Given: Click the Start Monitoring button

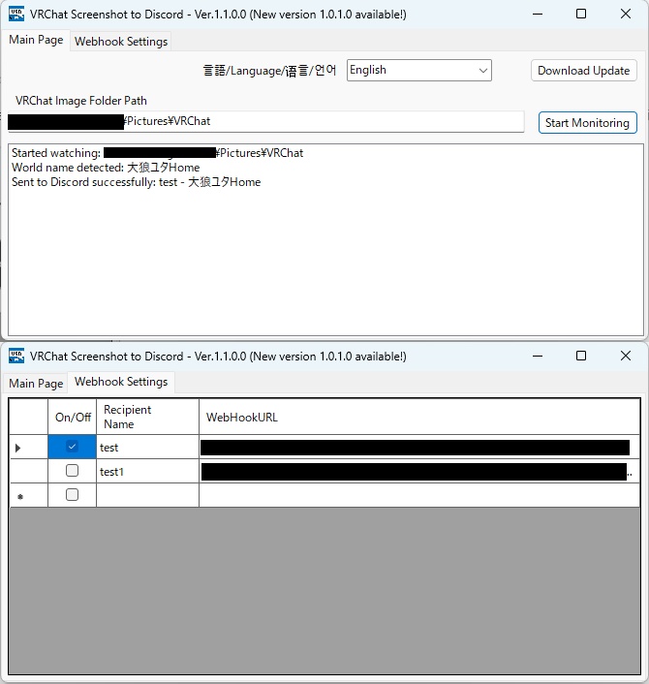Looking at the screenshot, I should [588, 123].
